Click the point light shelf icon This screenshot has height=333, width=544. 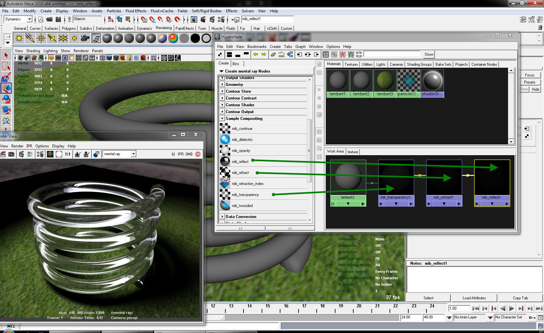[x=41, y=39]
